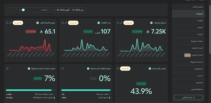Expand the إجمالي المبيعات chart to fullscreen
Viewport: 211px width, 103px height.
point(121,23)
